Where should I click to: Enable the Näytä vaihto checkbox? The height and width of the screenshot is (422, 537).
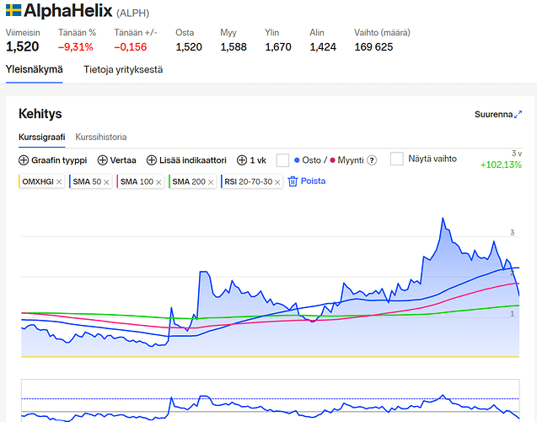(396, 159)
